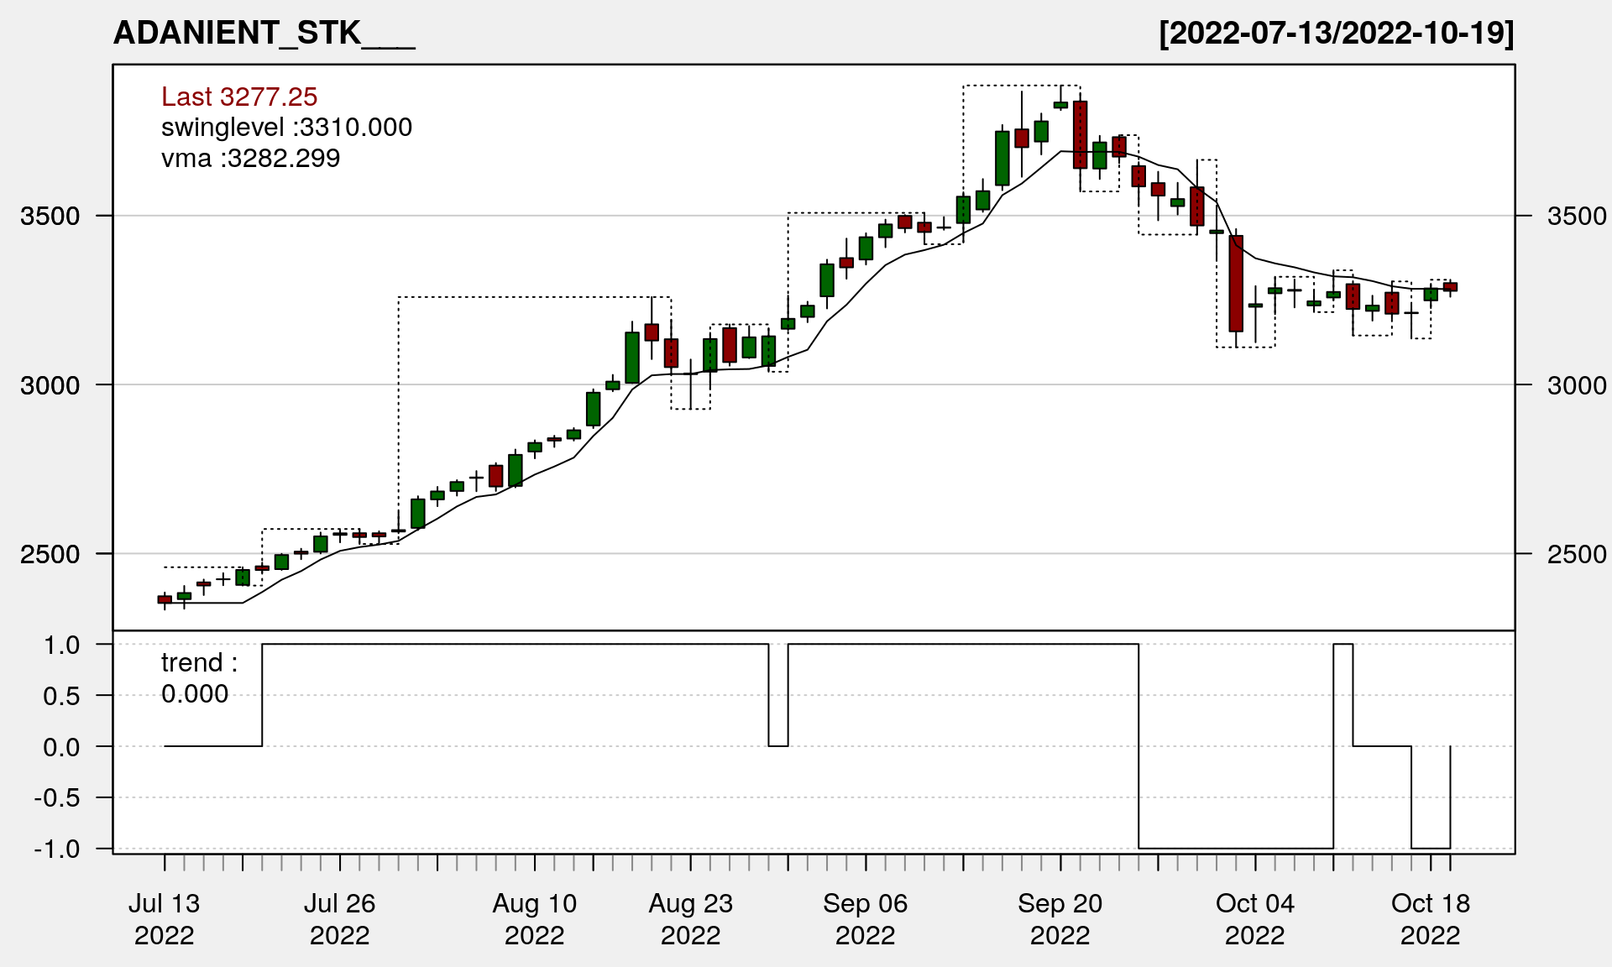Click the Jul 26 2022 axis label
This screenshot has height=967, width=1612.
coord(339,919)
